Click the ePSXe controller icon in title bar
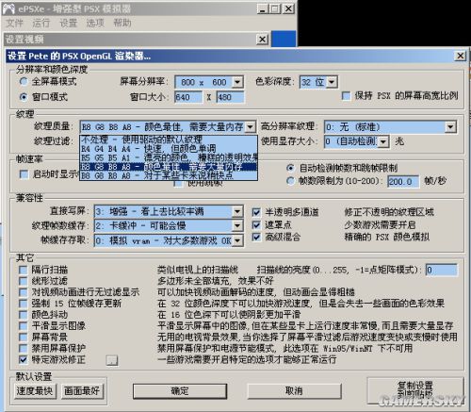The height and width of the screenshot is (412, 471). coord(8,8)
